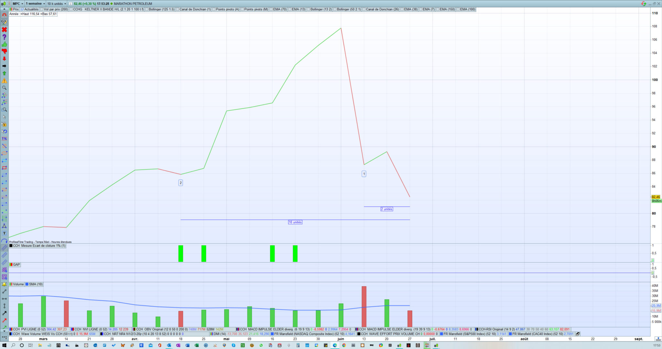Expand the 10 k unités dropdown

[x=57, y=4]
